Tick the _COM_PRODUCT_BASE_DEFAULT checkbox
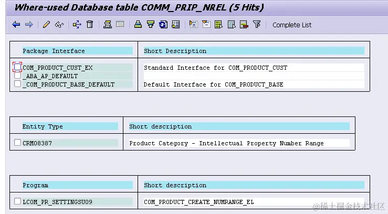The image size is (388, 214). (x=17, y=84)
